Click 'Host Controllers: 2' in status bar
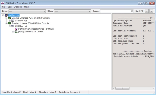The width and height of the screenshot is (156, 95). pyautogui.click(x=11, y=92)
